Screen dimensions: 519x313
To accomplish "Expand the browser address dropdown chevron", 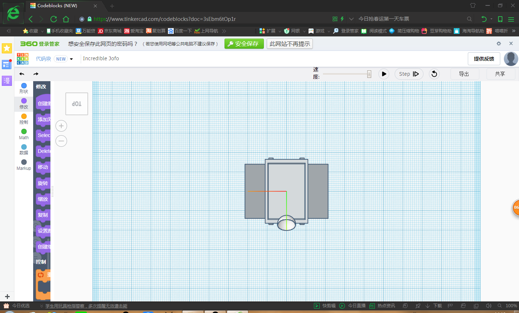I will click(x=351, y=19).
